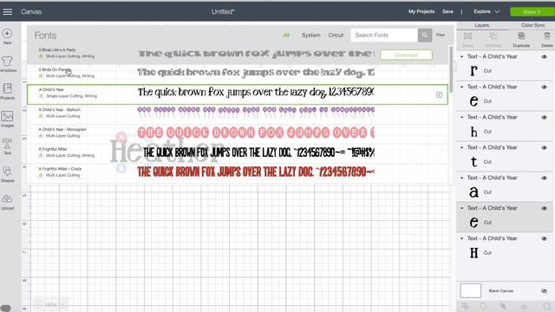Screen dimensions: 555x312
Task: Select the A Child's Year - Balloon font
Action: click(x=237, y=114)
